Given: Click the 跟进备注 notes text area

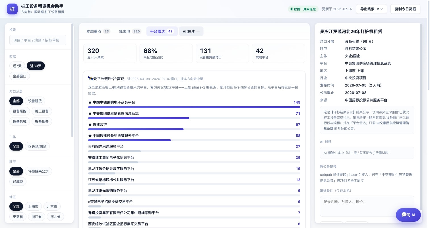Looking at the screenshot, I should [x=367, y=206].
